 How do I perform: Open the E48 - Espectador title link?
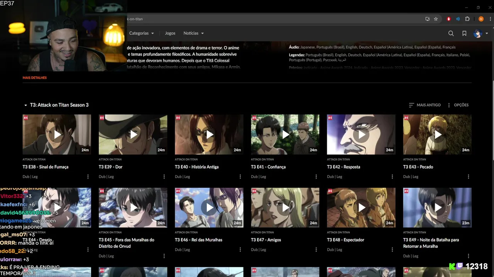[346, 240]
